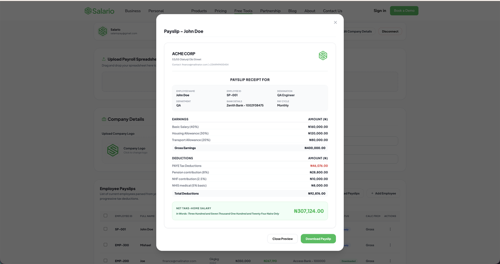Click the green company logo in payslip

[323, 56]
